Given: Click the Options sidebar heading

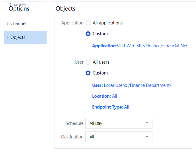Looking at the screenshot, I should coord(19,9).
